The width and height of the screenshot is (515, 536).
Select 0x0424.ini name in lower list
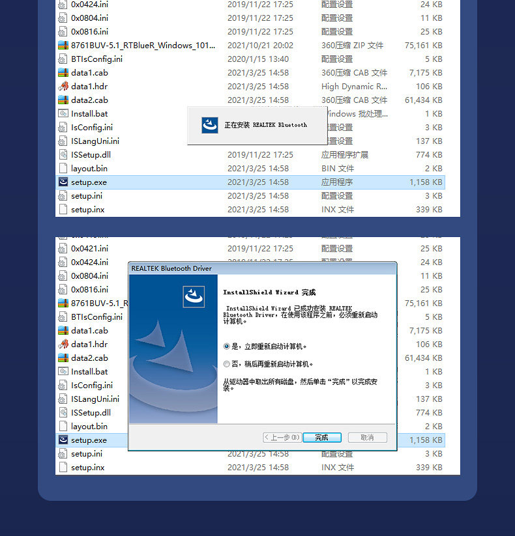pos(90,262)
